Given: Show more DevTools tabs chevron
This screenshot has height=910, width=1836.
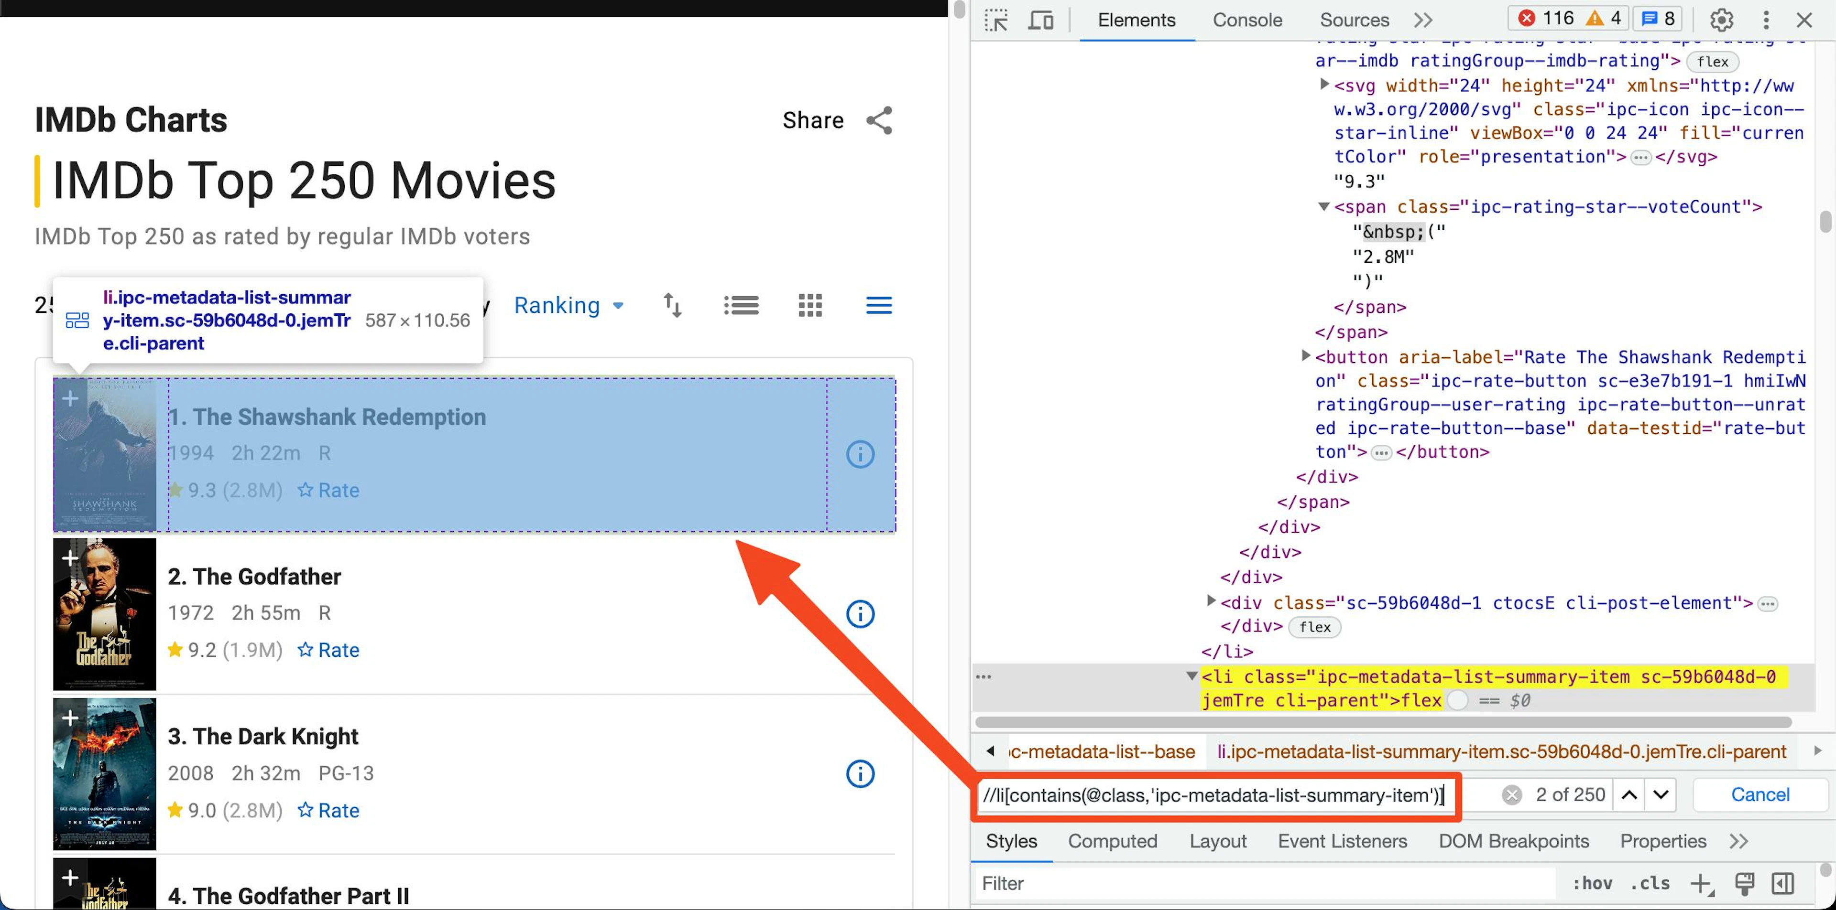Looking at the screenshot, I should click(1423, 20).
